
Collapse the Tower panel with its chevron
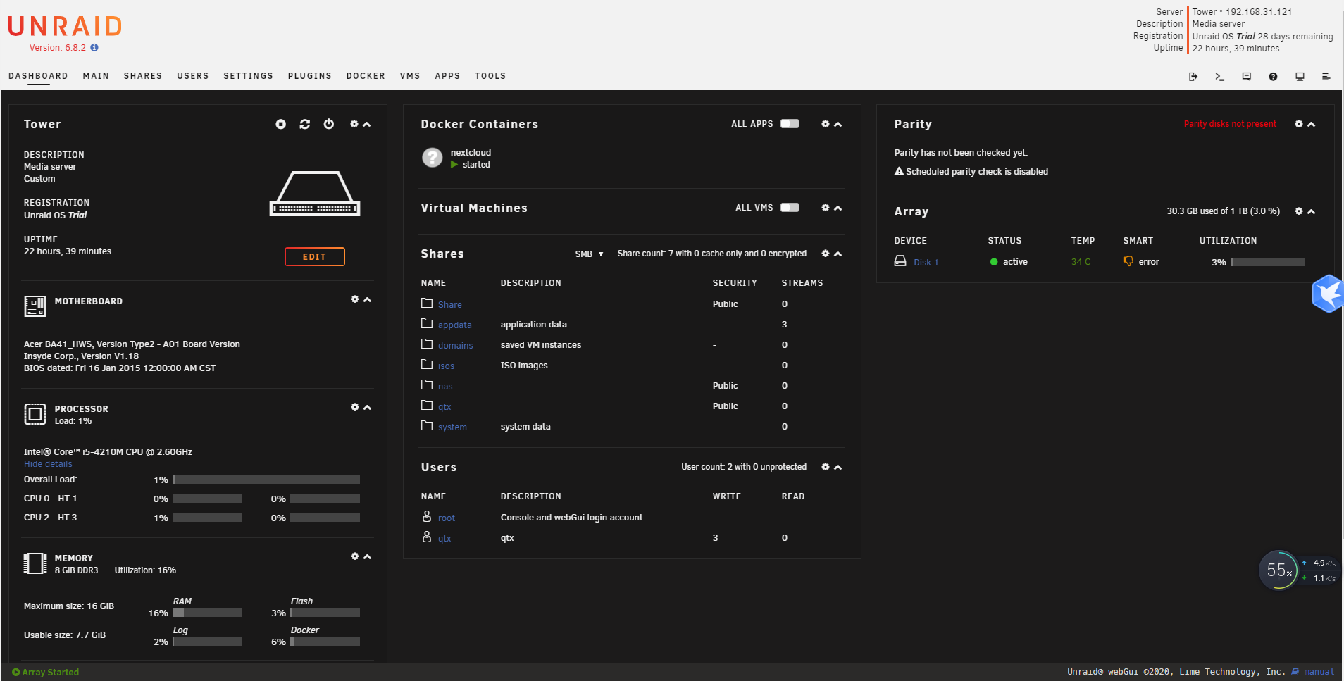tap(367, 124)
